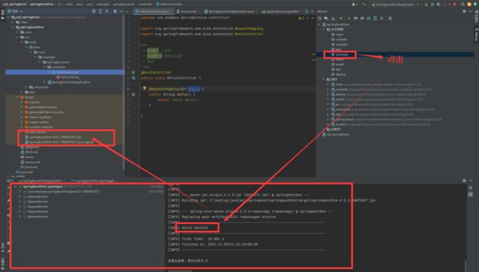Viewport: 479px width, 272px height.
Task: Open the Maven side tool tab
Action: tap(476, 35)
